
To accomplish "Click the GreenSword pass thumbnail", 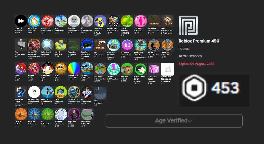I will [x=87, y=114].
